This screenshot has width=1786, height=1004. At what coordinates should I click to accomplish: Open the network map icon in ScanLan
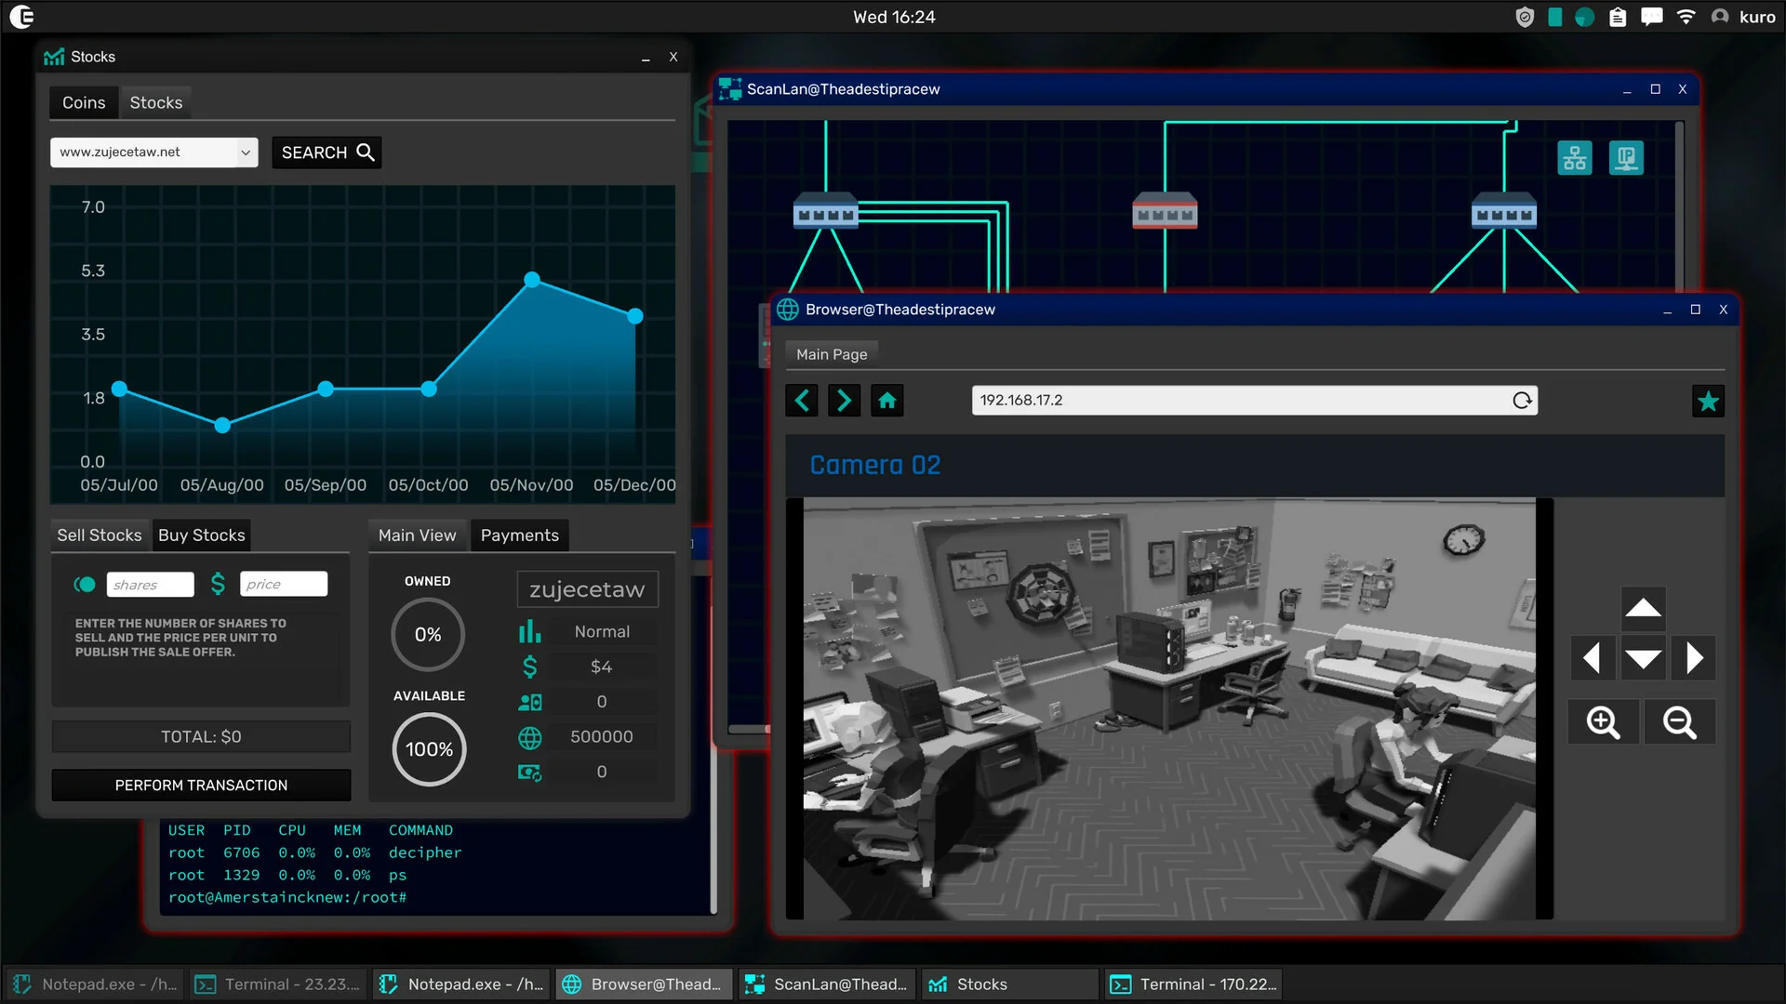coord(1575,157)
